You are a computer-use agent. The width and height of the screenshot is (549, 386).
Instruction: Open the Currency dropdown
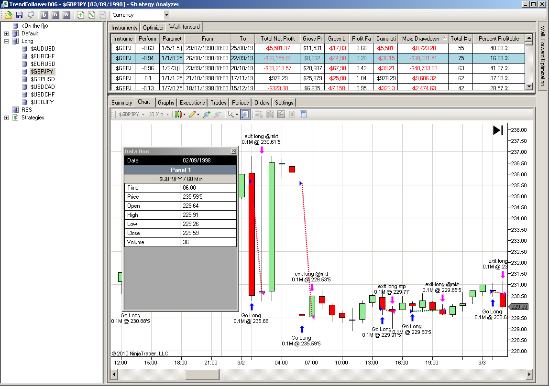pos(166,15)
